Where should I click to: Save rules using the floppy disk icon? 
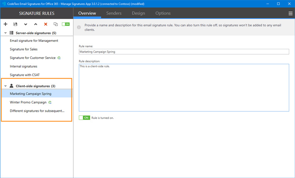pos(15,24)
